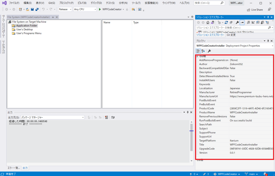
Task: Open the Properties panel window options dropdown arrow
Action: pyautogui.click(x=265, y=41)
